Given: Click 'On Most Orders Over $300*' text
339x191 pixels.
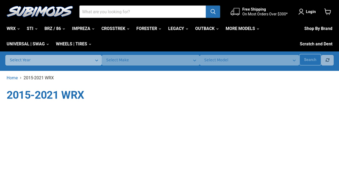Looking at the screenshot, I should [265, 14].
